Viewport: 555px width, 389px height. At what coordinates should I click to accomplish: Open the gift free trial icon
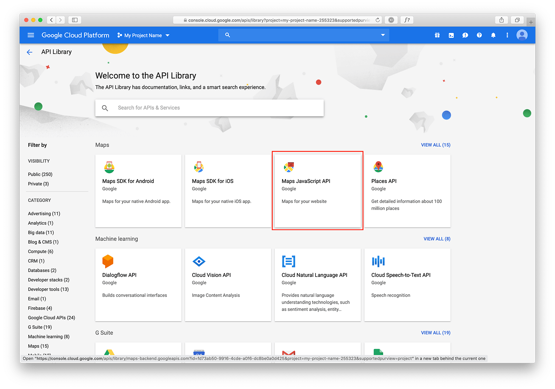click(437, 35)
